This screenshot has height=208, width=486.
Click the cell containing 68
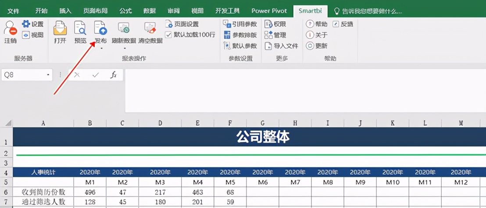230,192
